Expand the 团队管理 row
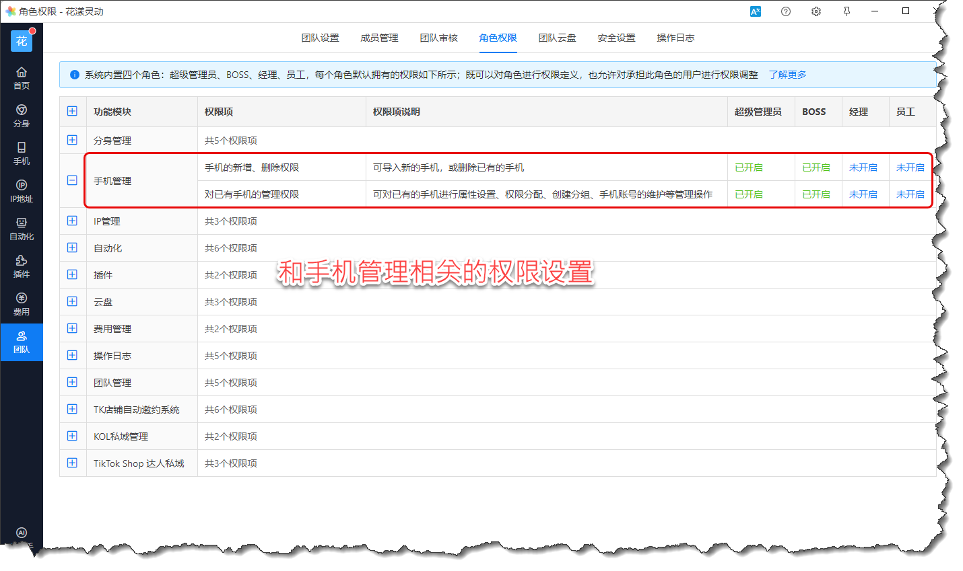Image resolution: width=963 pixels, height=571 pixels. pos(72,382)
